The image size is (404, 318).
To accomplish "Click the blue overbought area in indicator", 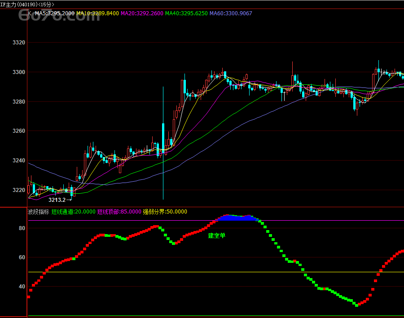I will (237, 218).
